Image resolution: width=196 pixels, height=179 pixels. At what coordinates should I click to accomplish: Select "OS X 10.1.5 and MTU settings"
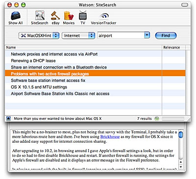(95, 87)
